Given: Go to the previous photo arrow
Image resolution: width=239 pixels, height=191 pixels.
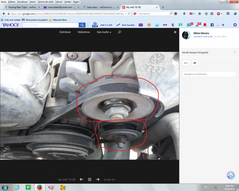Looking at the screenshot, I should pos(81,180).
